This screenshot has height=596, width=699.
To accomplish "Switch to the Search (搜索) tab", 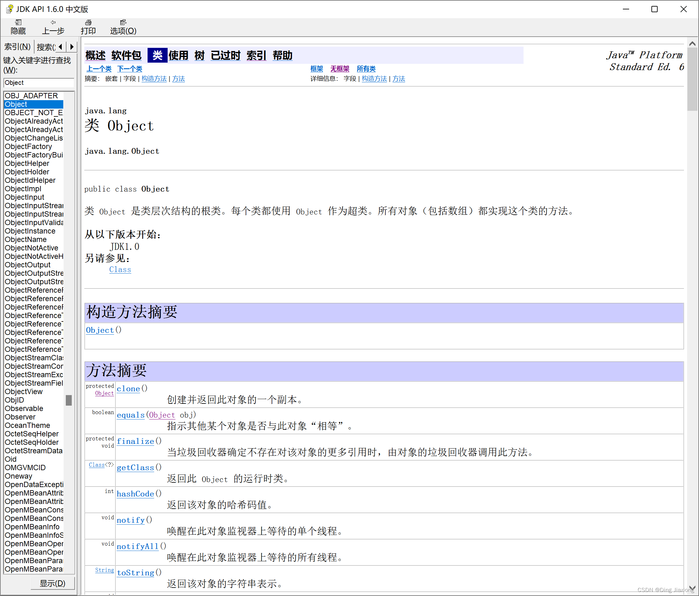I will pos(45,47).
